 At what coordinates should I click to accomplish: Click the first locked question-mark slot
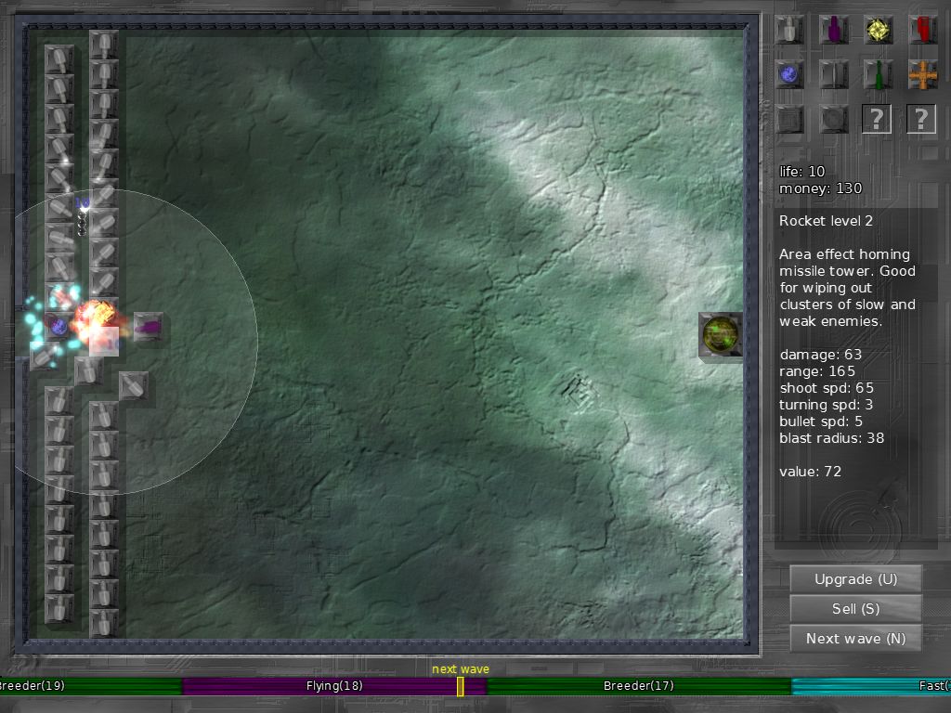(x=877, y=119)
